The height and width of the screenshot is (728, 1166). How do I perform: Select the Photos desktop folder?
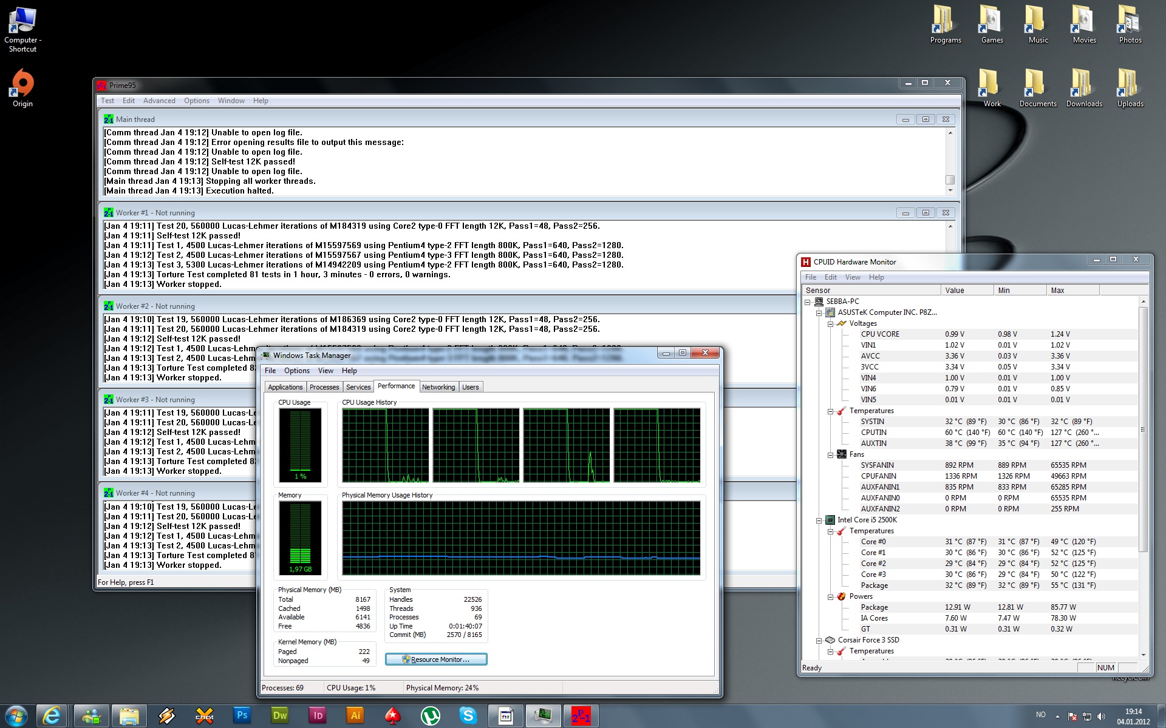click(x=1130, y=25)
